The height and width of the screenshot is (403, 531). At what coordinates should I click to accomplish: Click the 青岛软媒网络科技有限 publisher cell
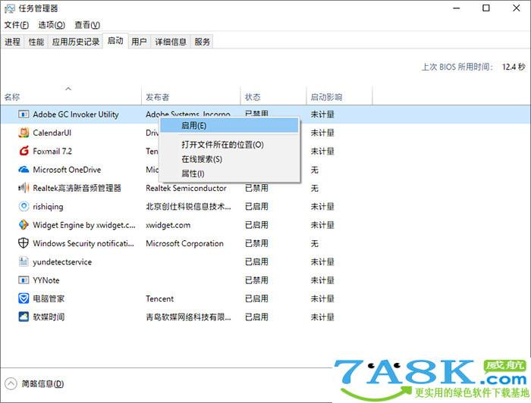[x=188, y=317]
